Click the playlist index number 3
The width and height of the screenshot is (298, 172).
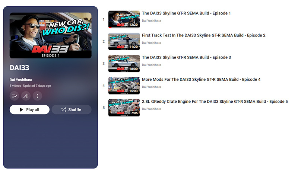tap(104, 63)
